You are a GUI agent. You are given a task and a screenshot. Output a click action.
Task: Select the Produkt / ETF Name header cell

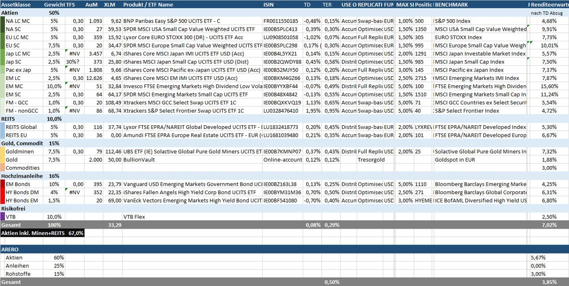pyautogui.click(x=148, y=4)
